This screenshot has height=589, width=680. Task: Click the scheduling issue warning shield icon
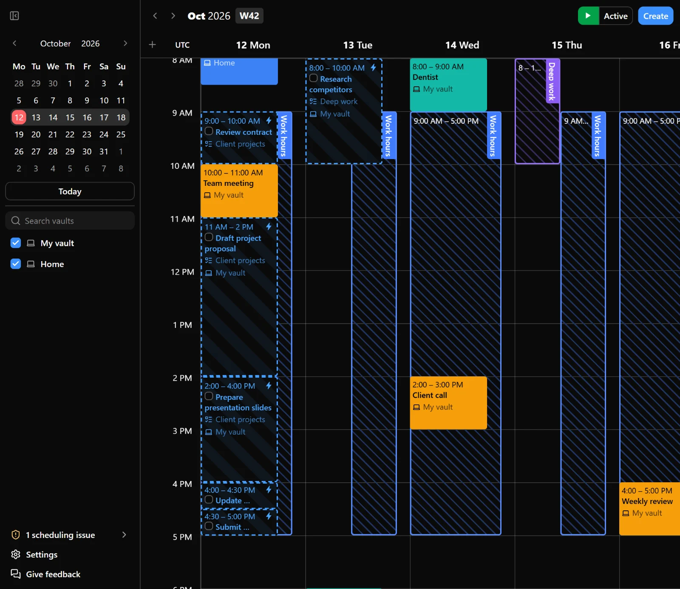click(16, 535)
